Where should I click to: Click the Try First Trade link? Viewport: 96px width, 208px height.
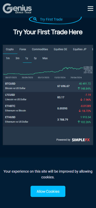(x=51, y=19)
